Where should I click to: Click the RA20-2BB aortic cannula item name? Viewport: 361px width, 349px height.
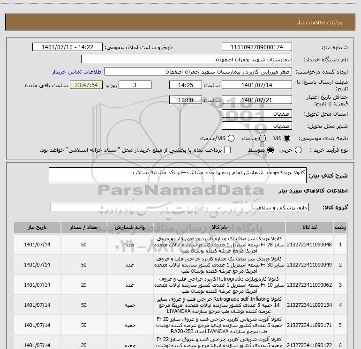(x=219, y=325)
